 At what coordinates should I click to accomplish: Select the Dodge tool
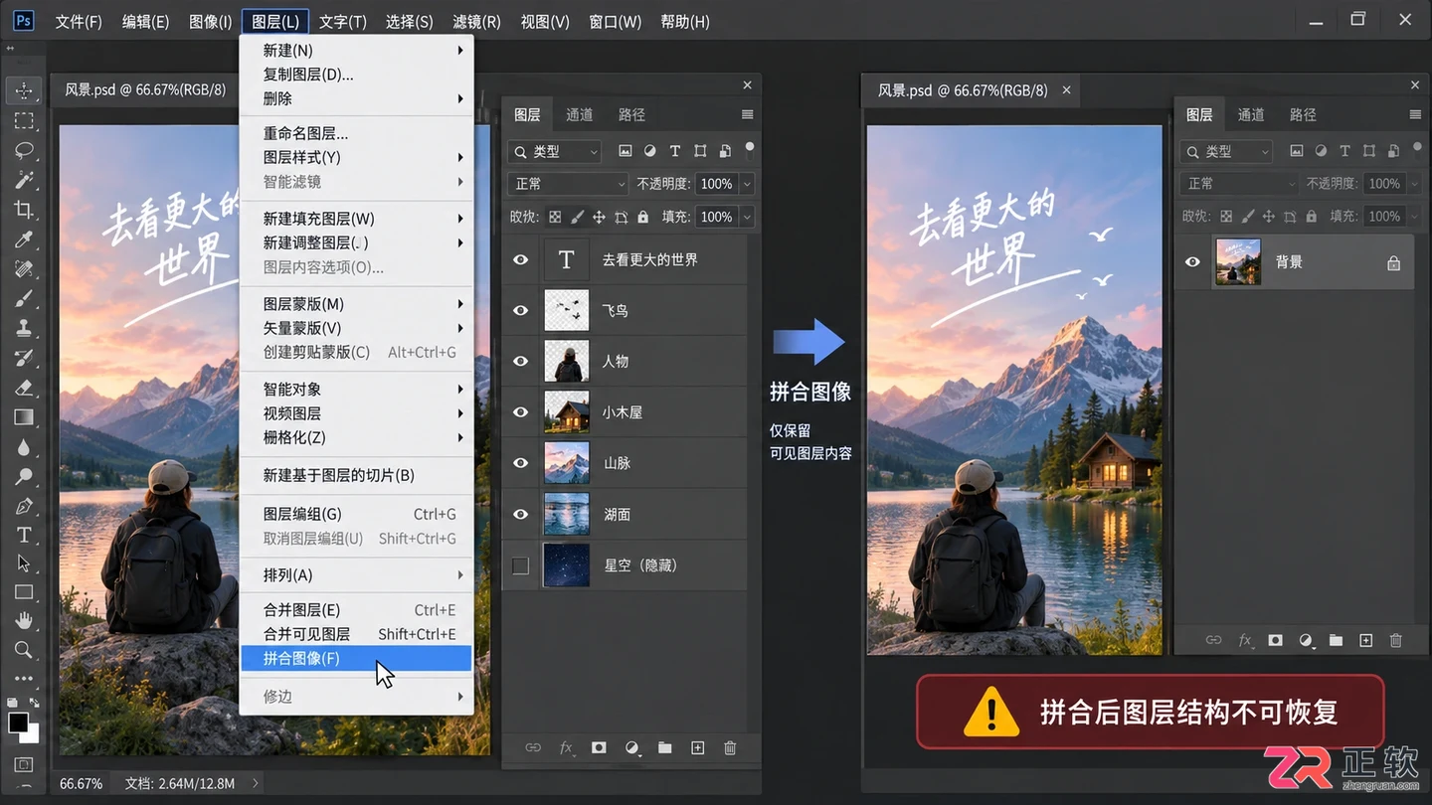point(24,476)
